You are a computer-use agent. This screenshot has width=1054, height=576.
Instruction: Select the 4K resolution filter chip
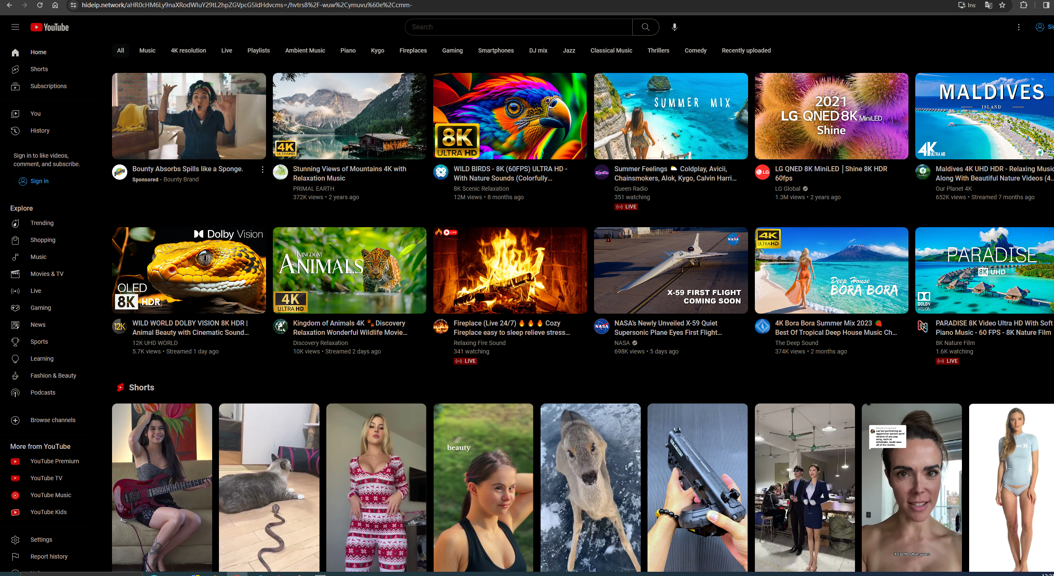[188, 50]
